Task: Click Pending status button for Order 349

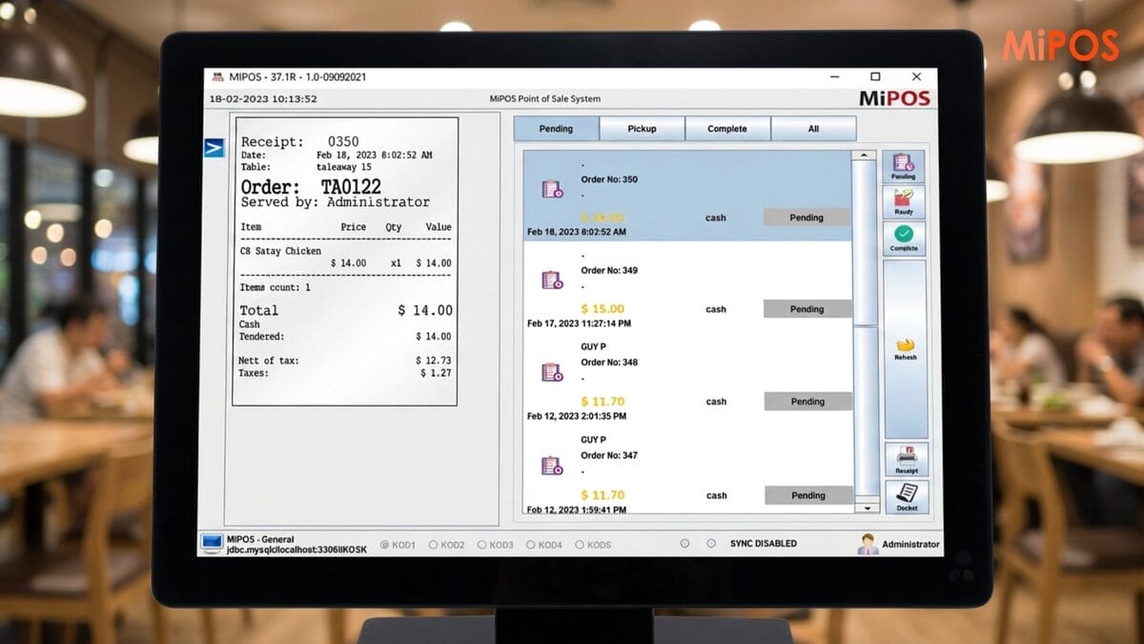Action: point(807,309)
